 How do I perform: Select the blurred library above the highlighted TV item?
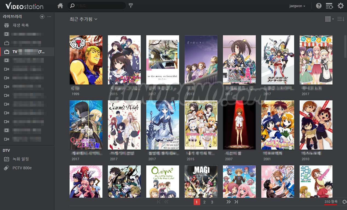point(27,43)
